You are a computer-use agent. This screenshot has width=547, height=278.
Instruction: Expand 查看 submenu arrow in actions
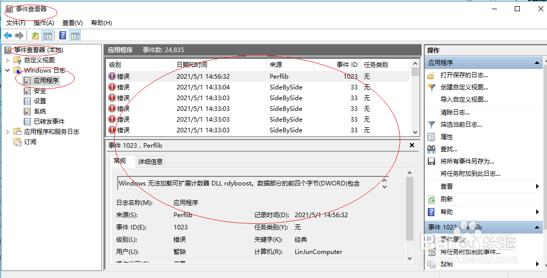pyautogui.click(x=538, y=187)
